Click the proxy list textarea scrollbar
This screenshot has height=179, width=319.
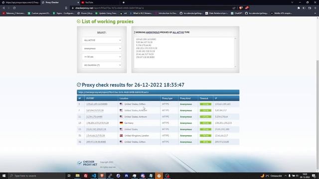pos(235,53)
